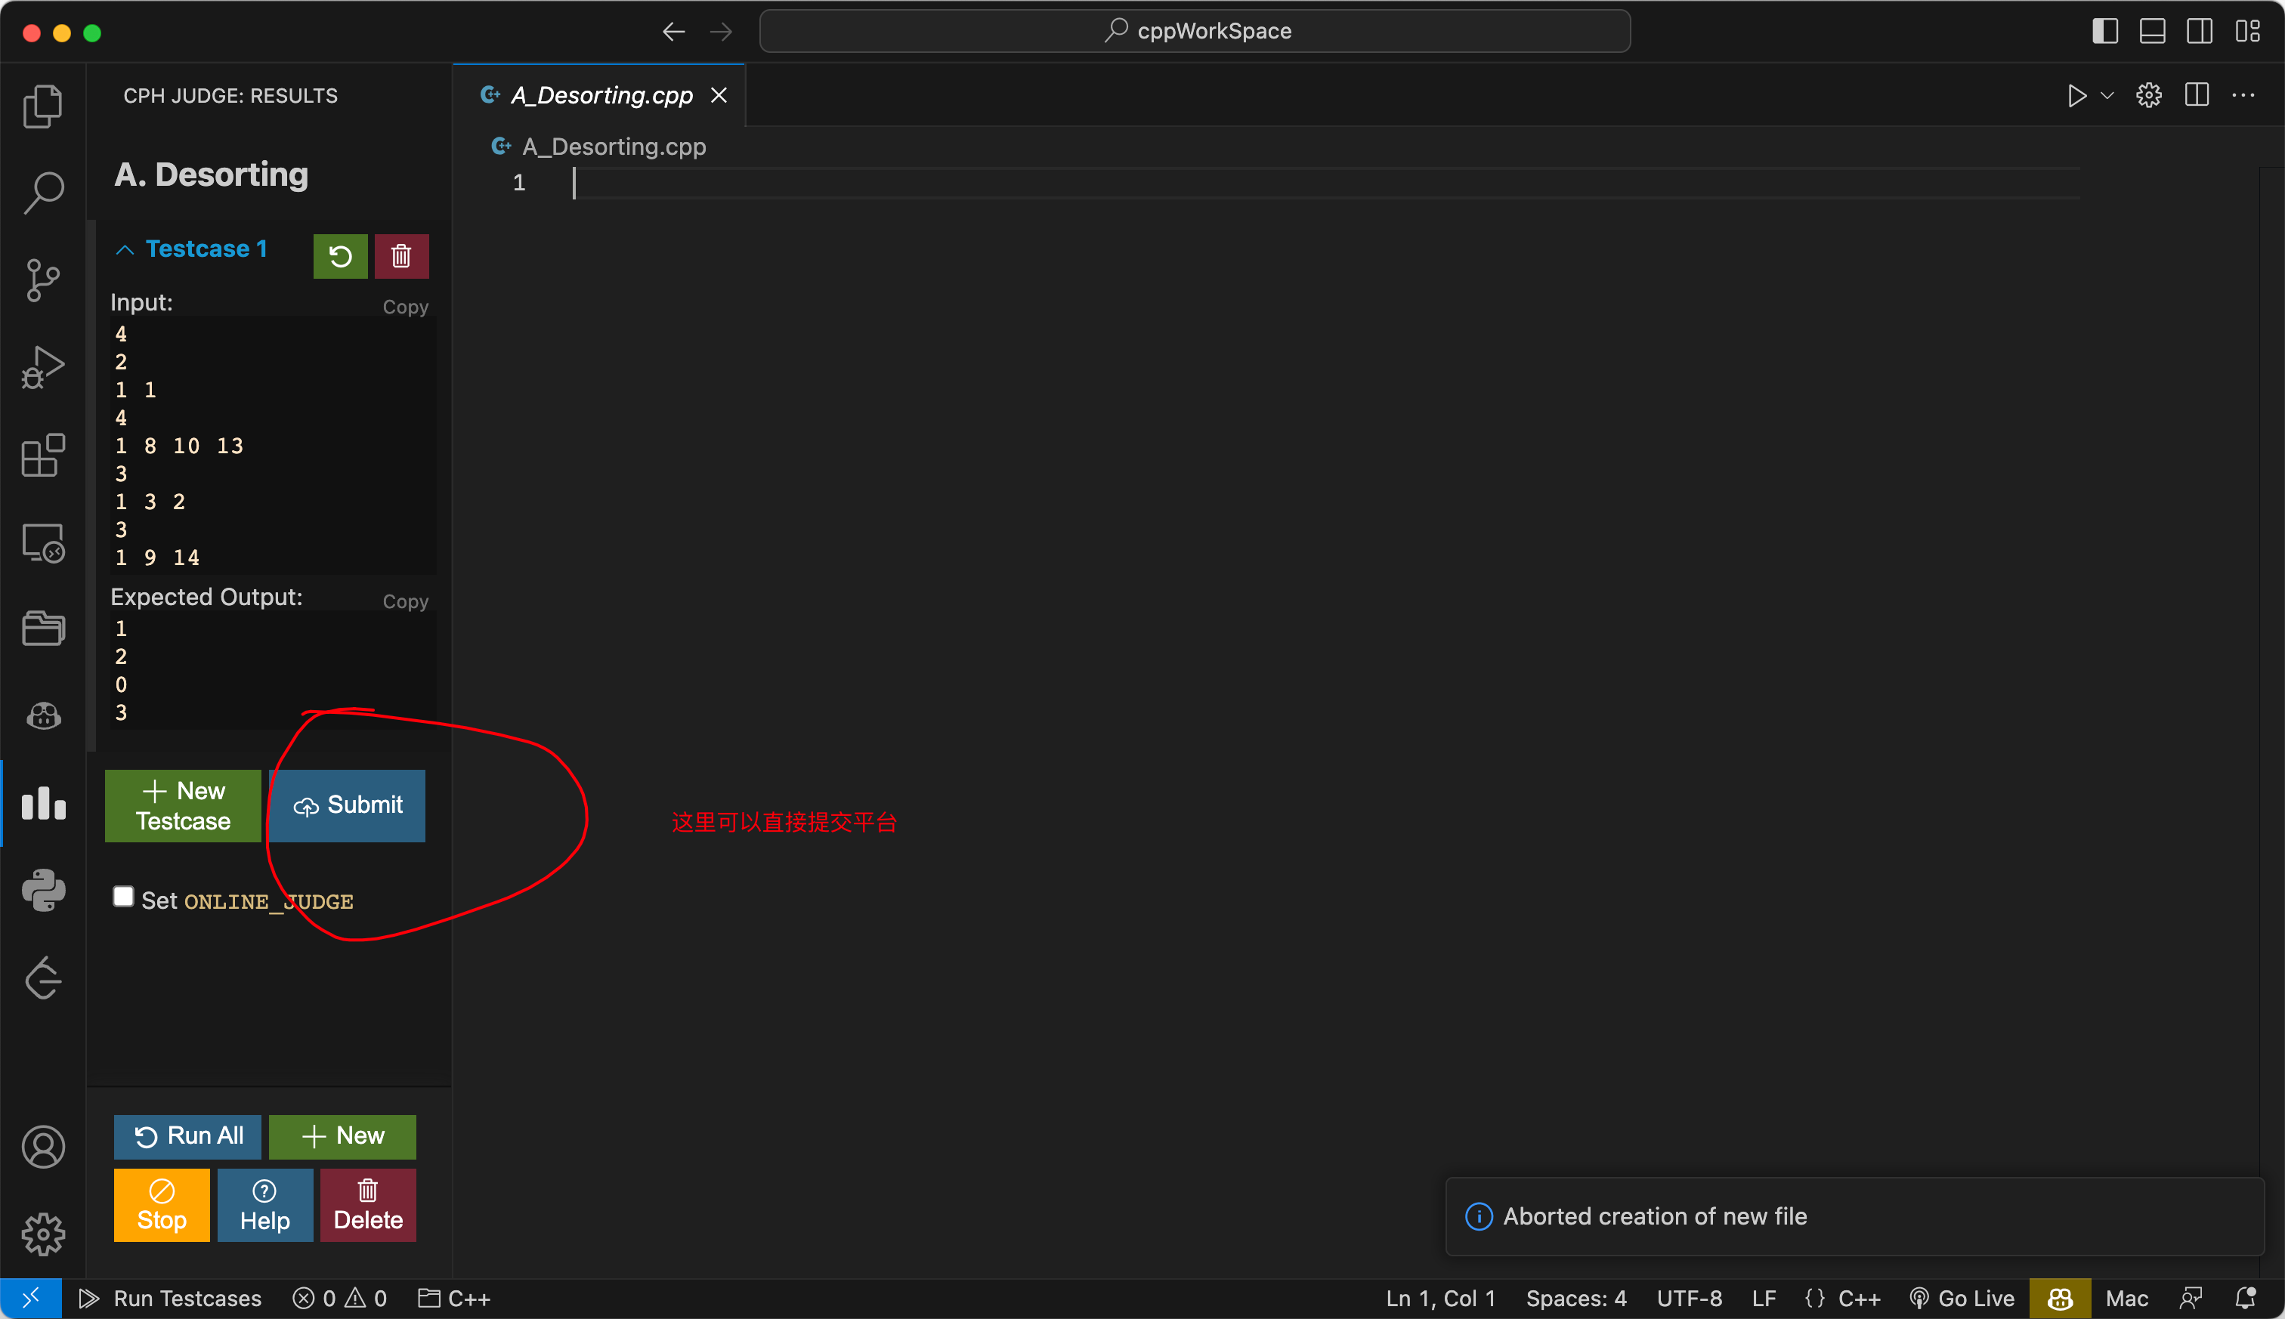The image size is (2285, 1319).
Task: Open the Python sidebar icon
Action: tap(42, 891)
